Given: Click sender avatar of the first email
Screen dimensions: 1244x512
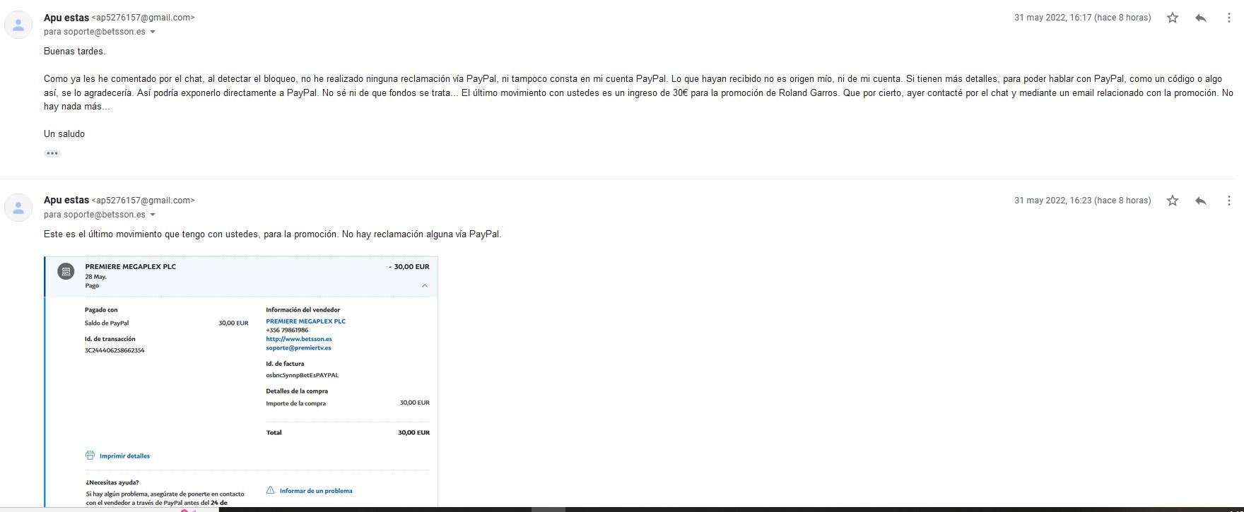Looking at the screenshot, I should click(18, 25).
